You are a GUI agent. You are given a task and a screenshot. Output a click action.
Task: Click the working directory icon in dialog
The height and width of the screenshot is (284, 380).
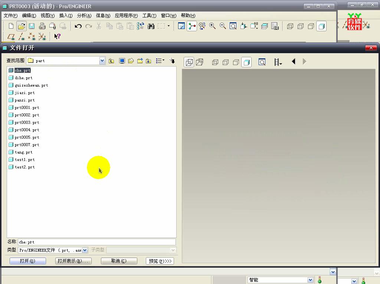coord(131,61)
